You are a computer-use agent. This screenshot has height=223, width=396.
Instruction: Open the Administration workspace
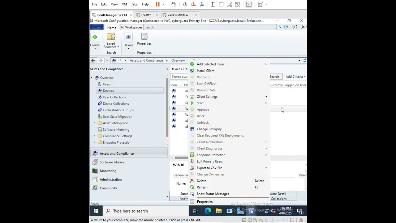pyautogui.click(x=110, y=179)
